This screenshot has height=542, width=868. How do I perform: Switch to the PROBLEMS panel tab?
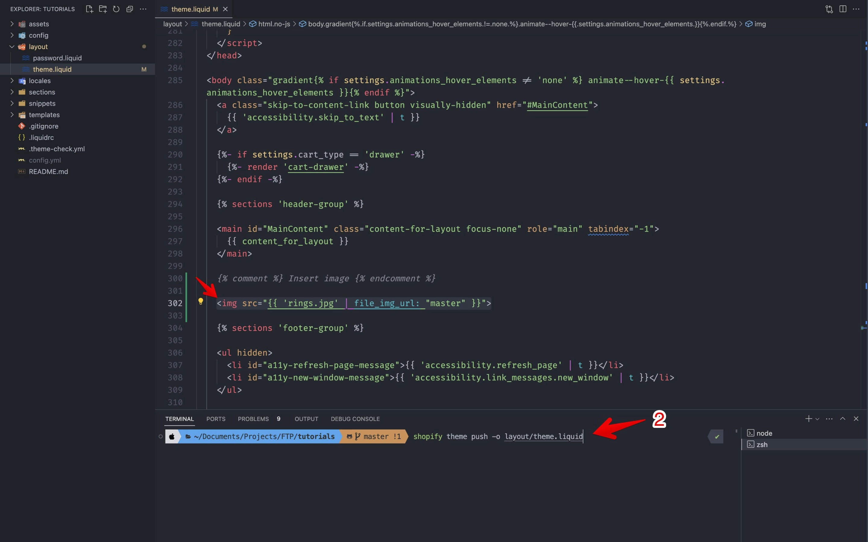[253, 419]
